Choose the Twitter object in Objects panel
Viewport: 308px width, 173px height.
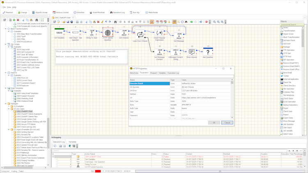(x=286, y=76)
